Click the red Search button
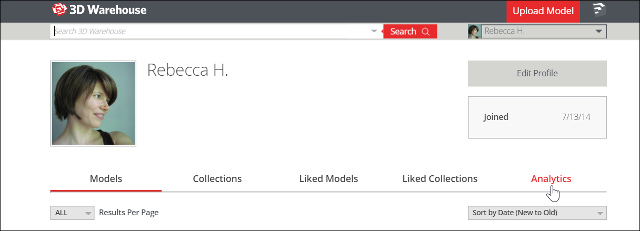Screen dimensions: 640x231 (x=410, y=32)
